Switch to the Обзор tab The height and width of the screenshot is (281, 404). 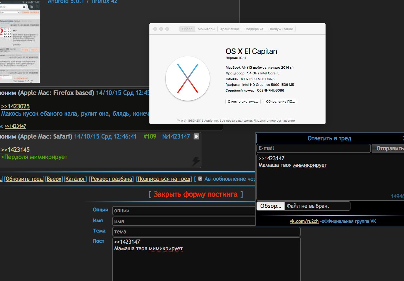coord(187,29)
